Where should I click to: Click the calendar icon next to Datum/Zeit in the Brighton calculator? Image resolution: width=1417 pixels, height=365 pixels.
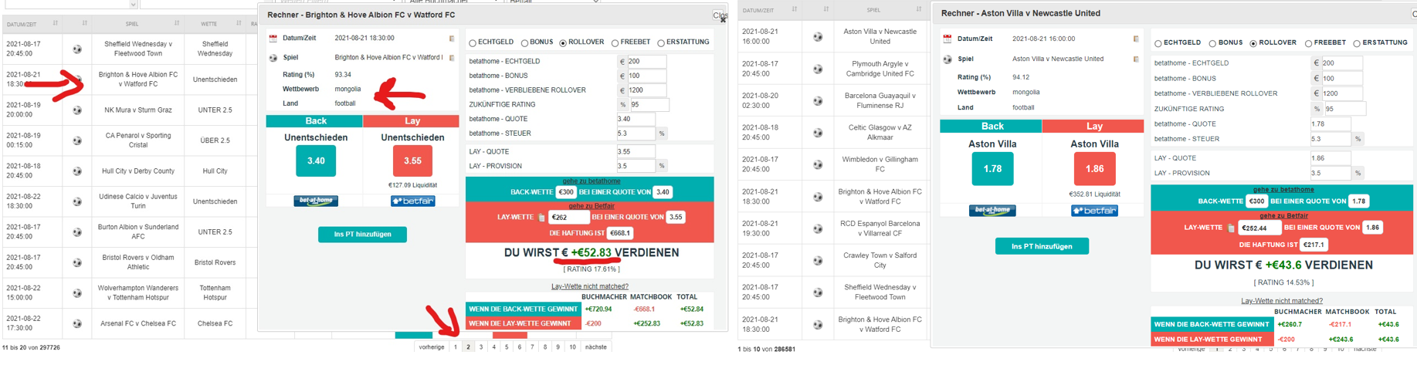coord(273,38)
